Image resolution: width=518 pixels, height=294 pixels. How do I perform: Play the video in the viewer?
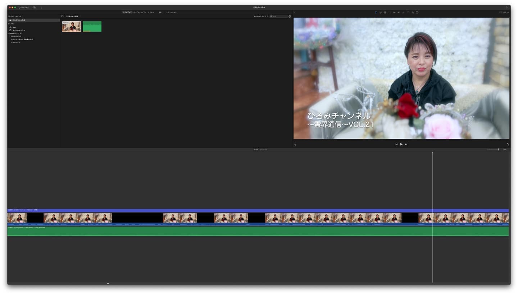coord(401,144)
